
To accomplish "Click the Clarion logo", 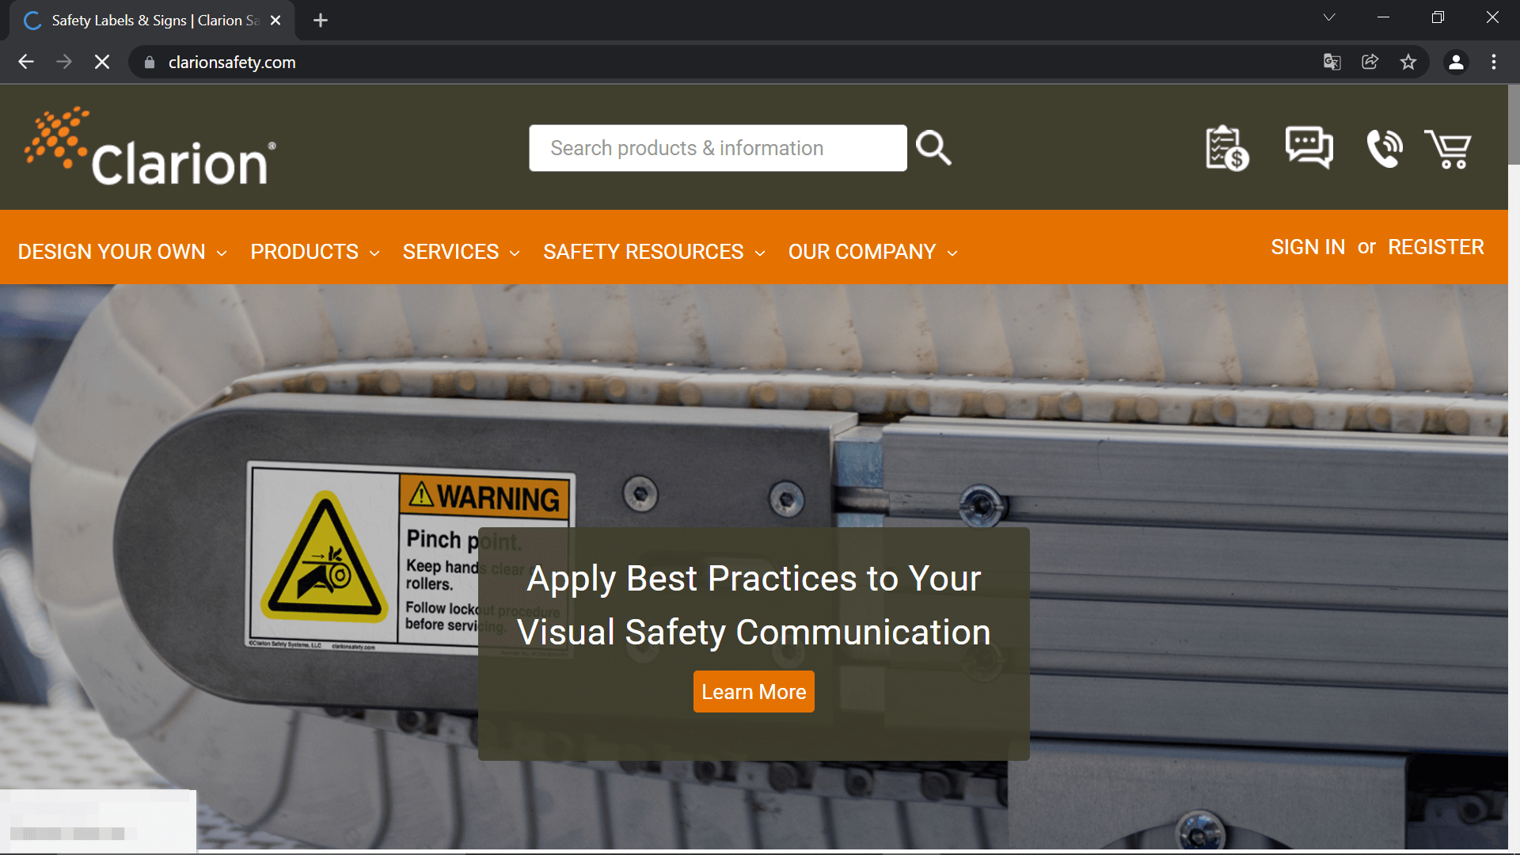I will point(150,147).
